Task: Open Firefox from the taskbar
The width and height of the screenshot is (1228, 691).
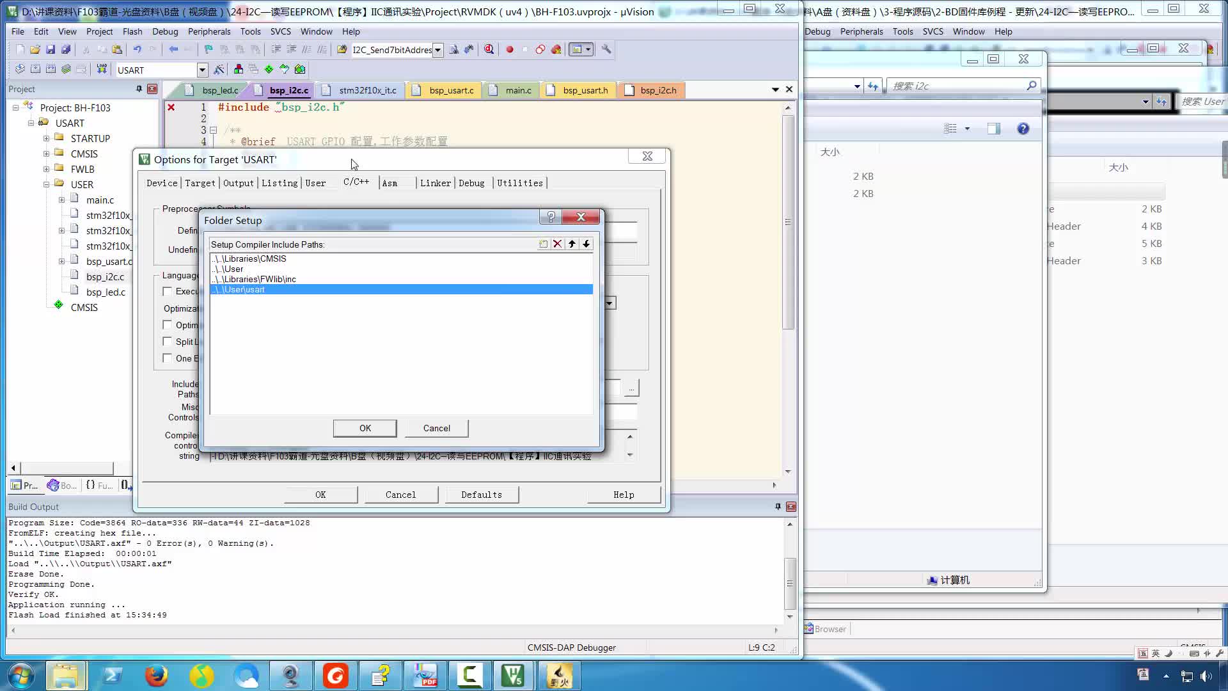Action: point(156,676)
